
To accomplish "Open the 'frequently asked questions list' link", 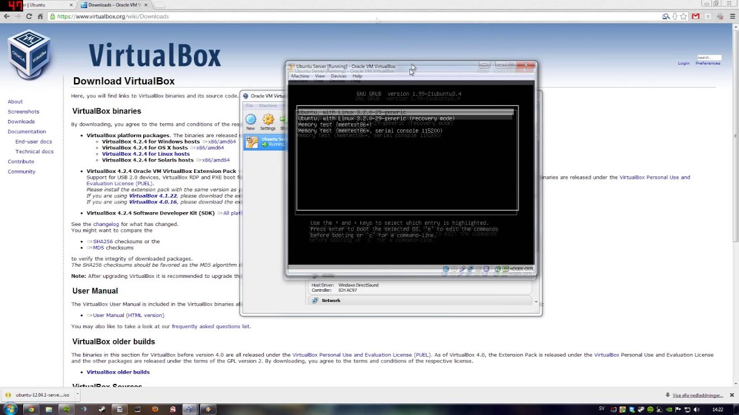I will (x=211, y=326).
